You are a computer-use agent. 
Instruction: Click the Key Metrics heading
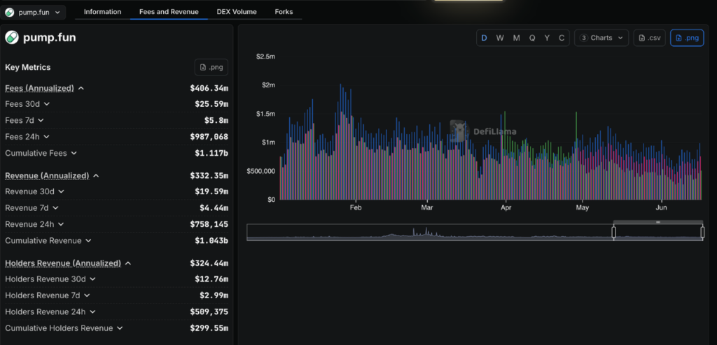coord(28,67)
